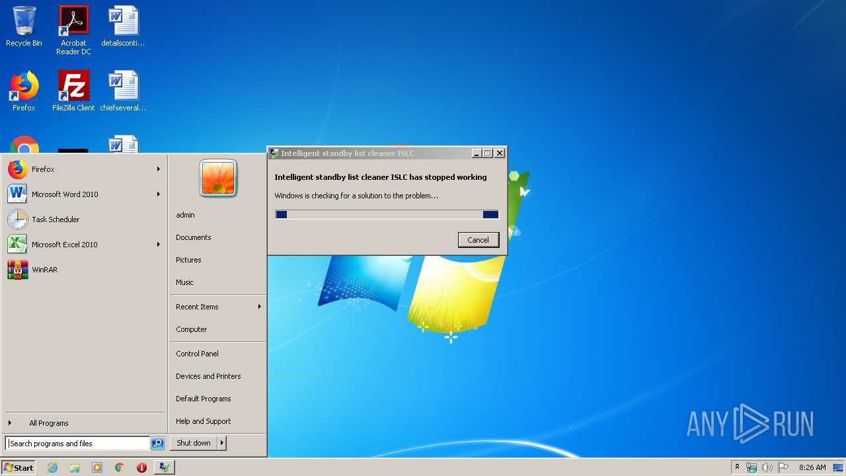Click the Firefox icon in Start menu
The image size is (846, 476).
18,169
